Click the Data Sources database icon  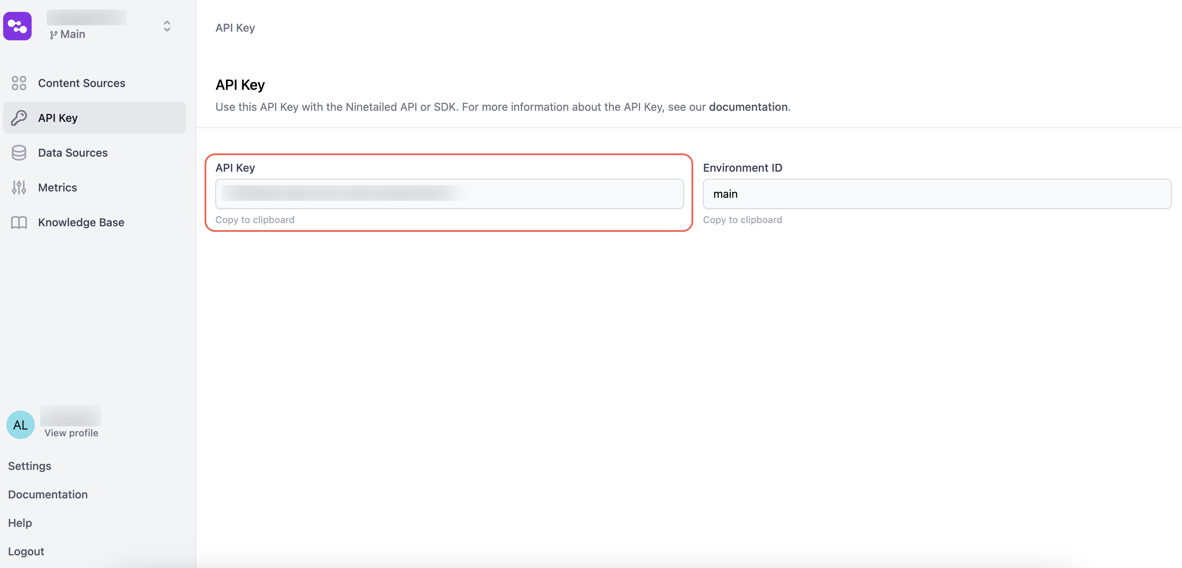(x=19, y=153)
